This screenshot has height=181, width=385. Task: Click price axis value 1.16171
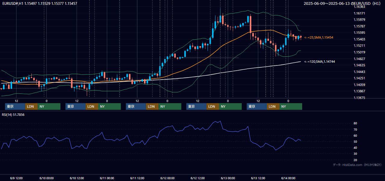359,13
